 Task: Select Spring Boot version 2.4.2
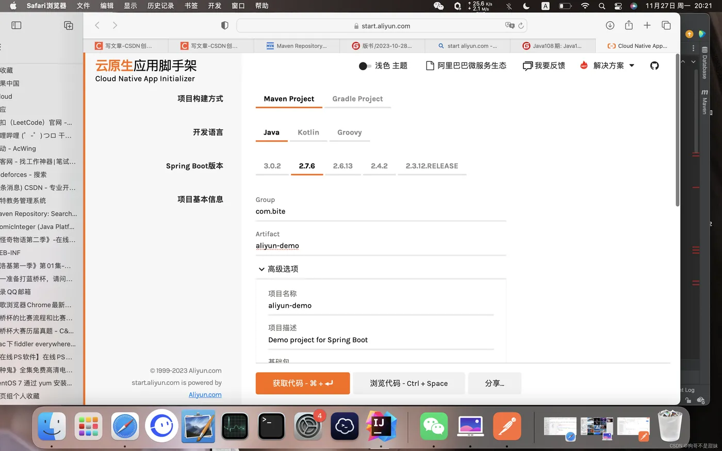379,166
